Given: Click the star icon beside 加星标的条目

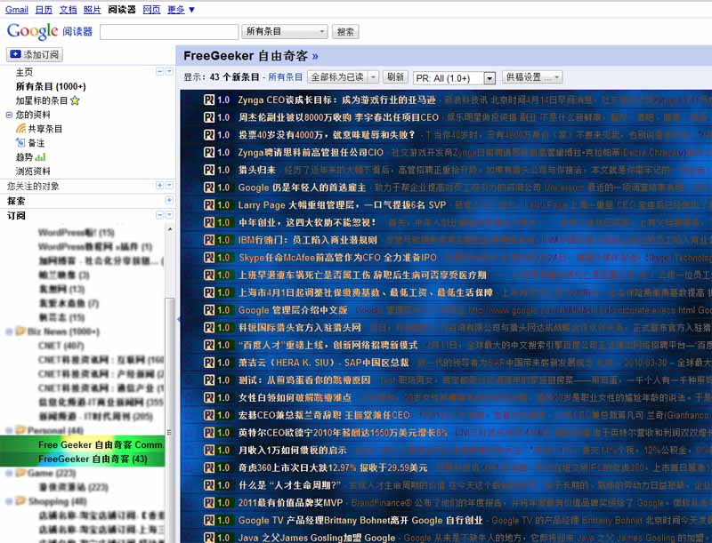Looking at the screenshot, I should coord(75,100).
